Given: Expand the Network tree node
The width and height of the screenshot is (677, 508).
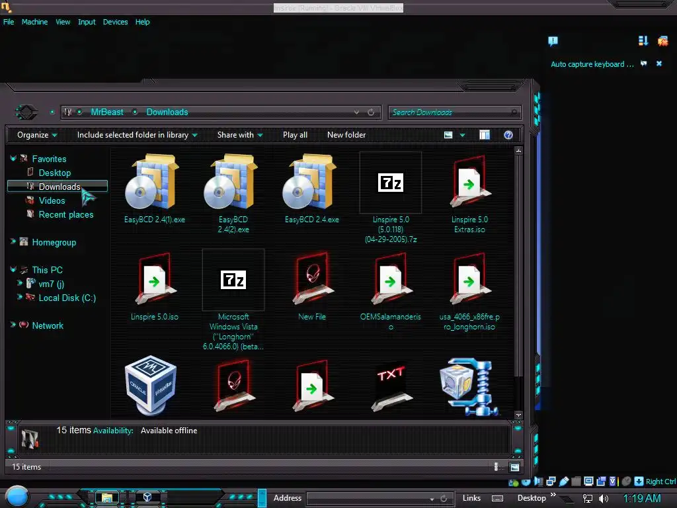Looking at the screenshot, I should [13, 325].
